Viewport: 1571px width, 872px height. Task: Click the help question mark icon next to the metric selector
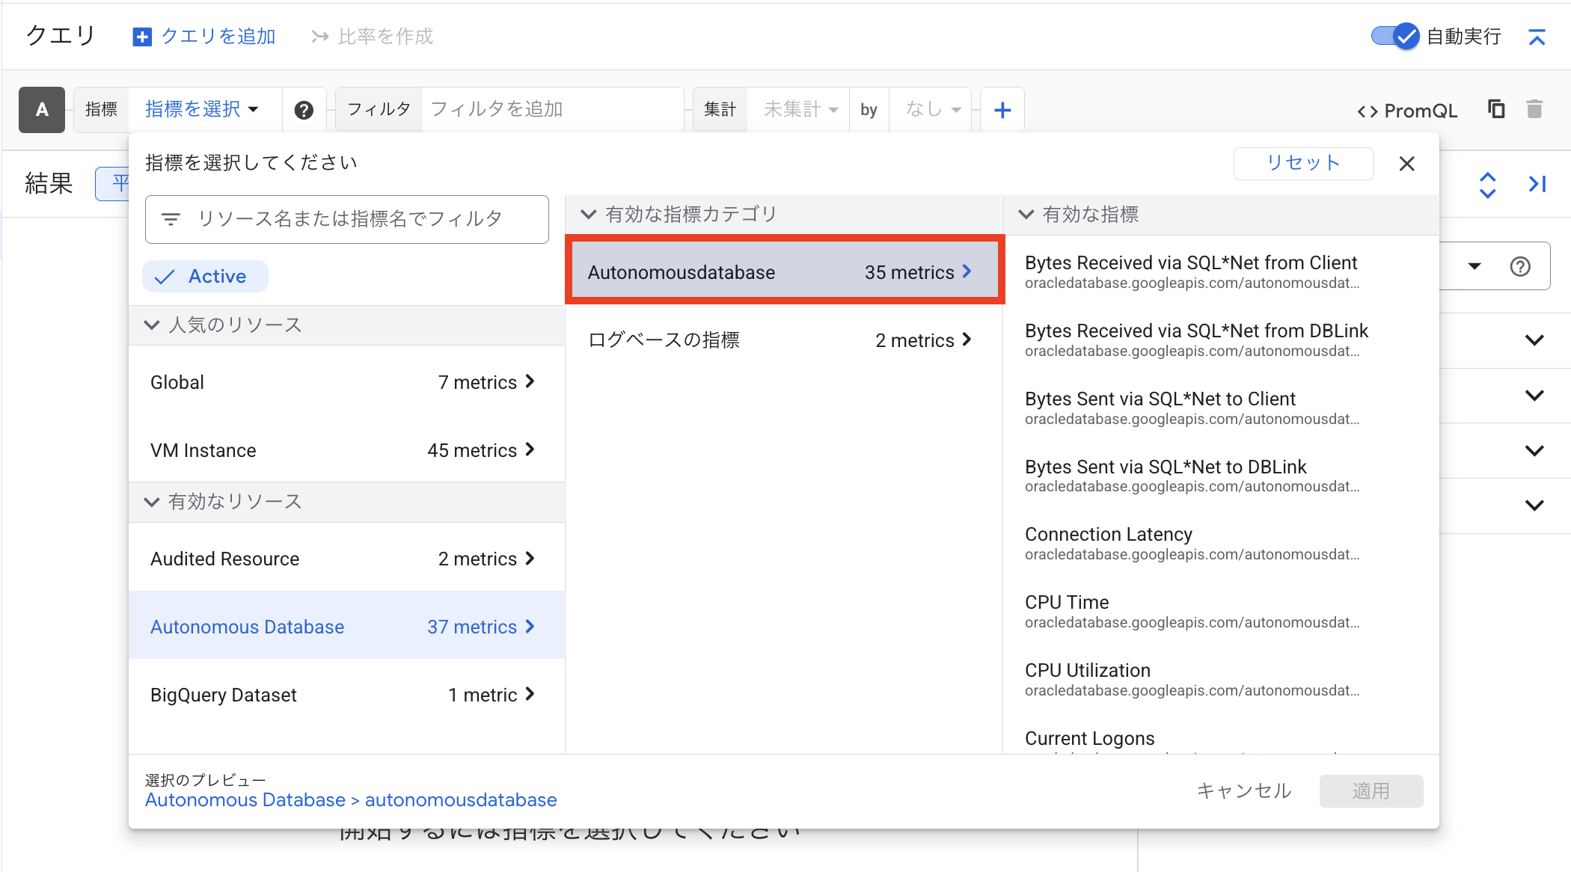303,110
